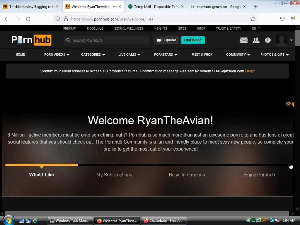Open the Photos & GIFs dropdown menu
The height and width of the screenshot is (225, 300).
point(274,54)
